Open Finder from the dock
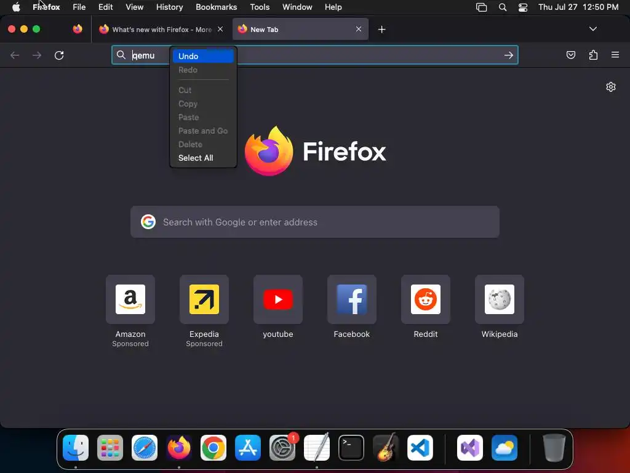 tap(76, 448)
